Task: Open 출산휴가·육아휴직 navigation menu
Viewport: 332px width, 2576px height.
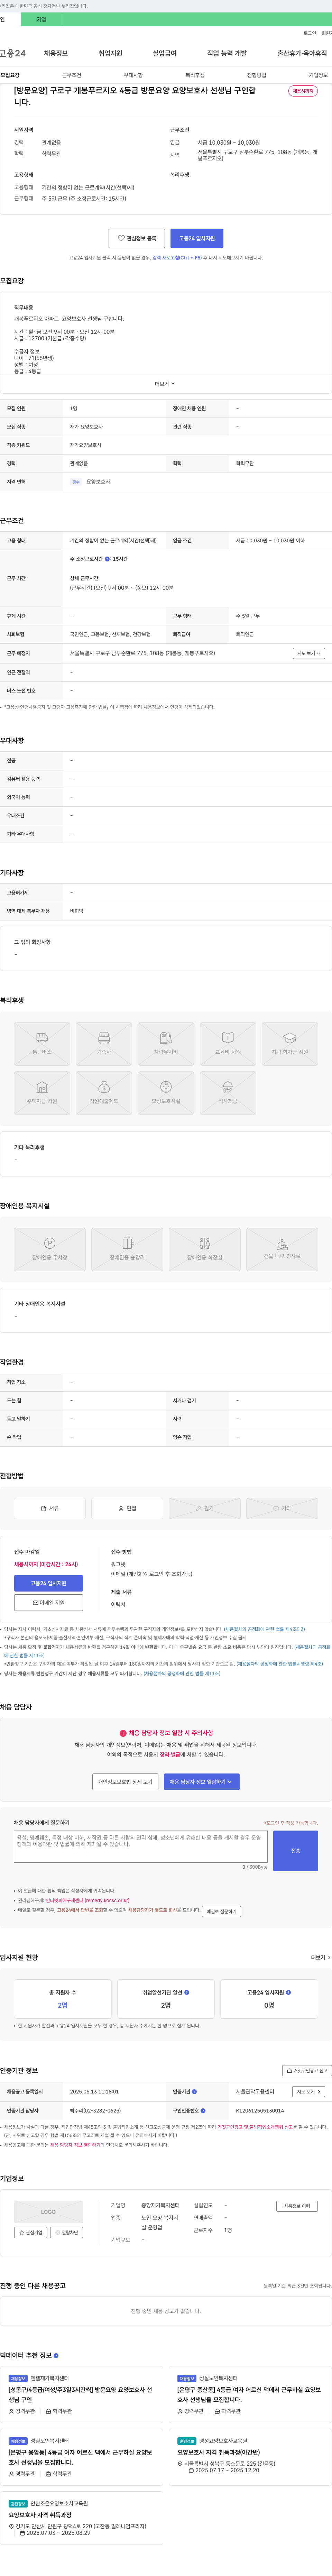Action: [302, 53]
